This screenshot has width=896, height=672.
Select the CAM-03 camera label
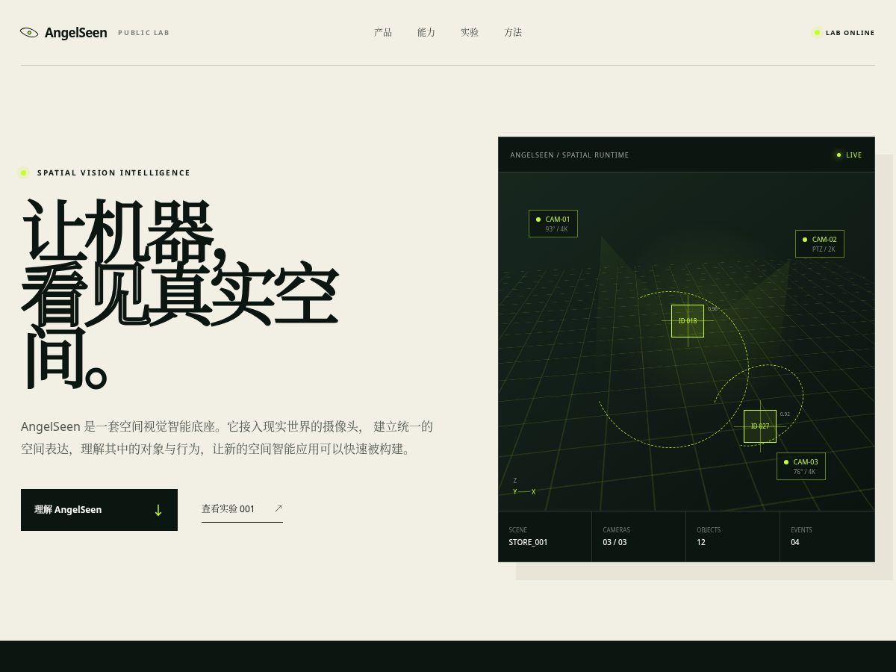click(801, 467)
